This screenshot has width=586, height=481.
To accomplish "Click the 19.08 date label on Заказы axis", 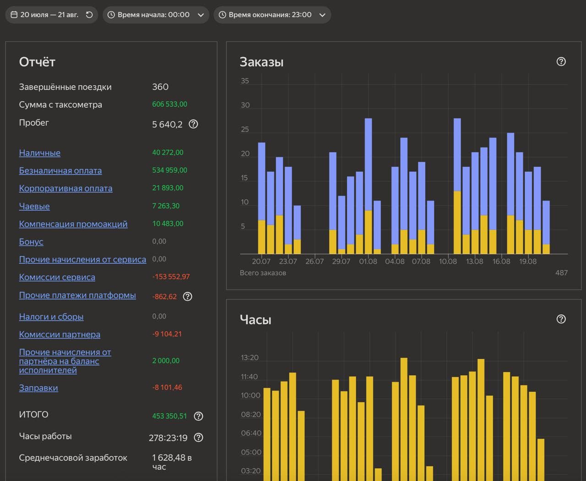I will pos(528,262).
